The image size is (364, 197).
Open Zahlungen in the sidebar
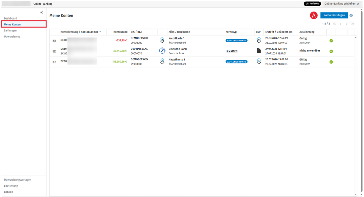(x=10, y=30)
